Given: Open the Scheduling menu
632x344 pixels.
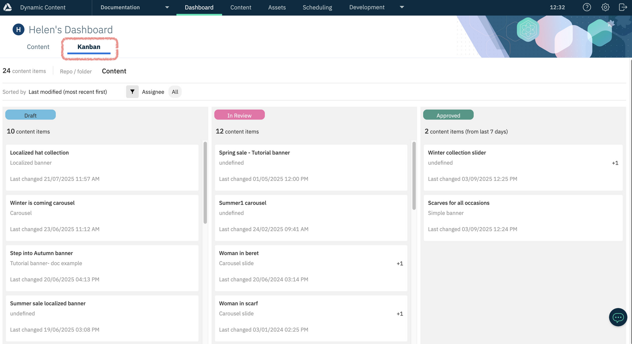Looking at the screenshot, I should tap(317, 7).
